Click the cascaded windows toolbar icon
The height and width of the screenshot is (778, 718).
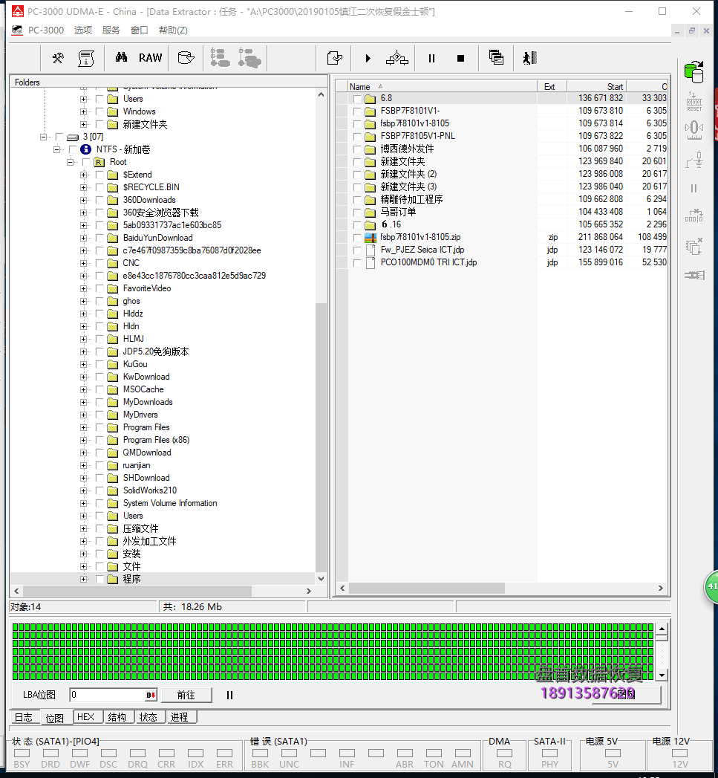pos(496,57)
